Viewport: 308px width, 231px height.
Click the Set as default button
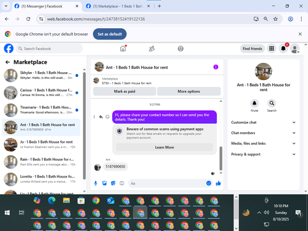coord(110,34)
